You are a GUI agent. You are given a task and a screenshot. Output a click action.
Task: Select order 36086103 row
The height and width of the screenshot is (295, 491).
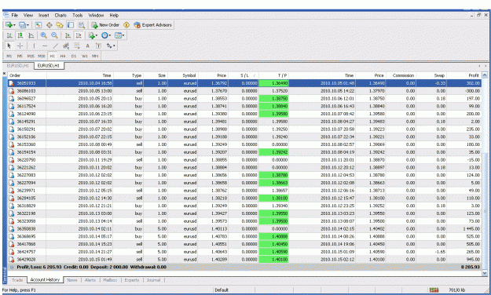pos(244,91)
